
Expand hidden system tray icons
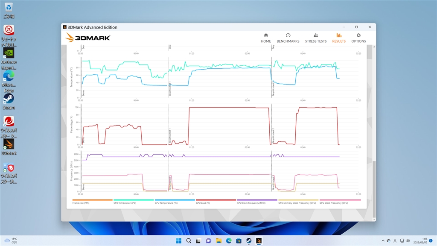pos(383,241)
